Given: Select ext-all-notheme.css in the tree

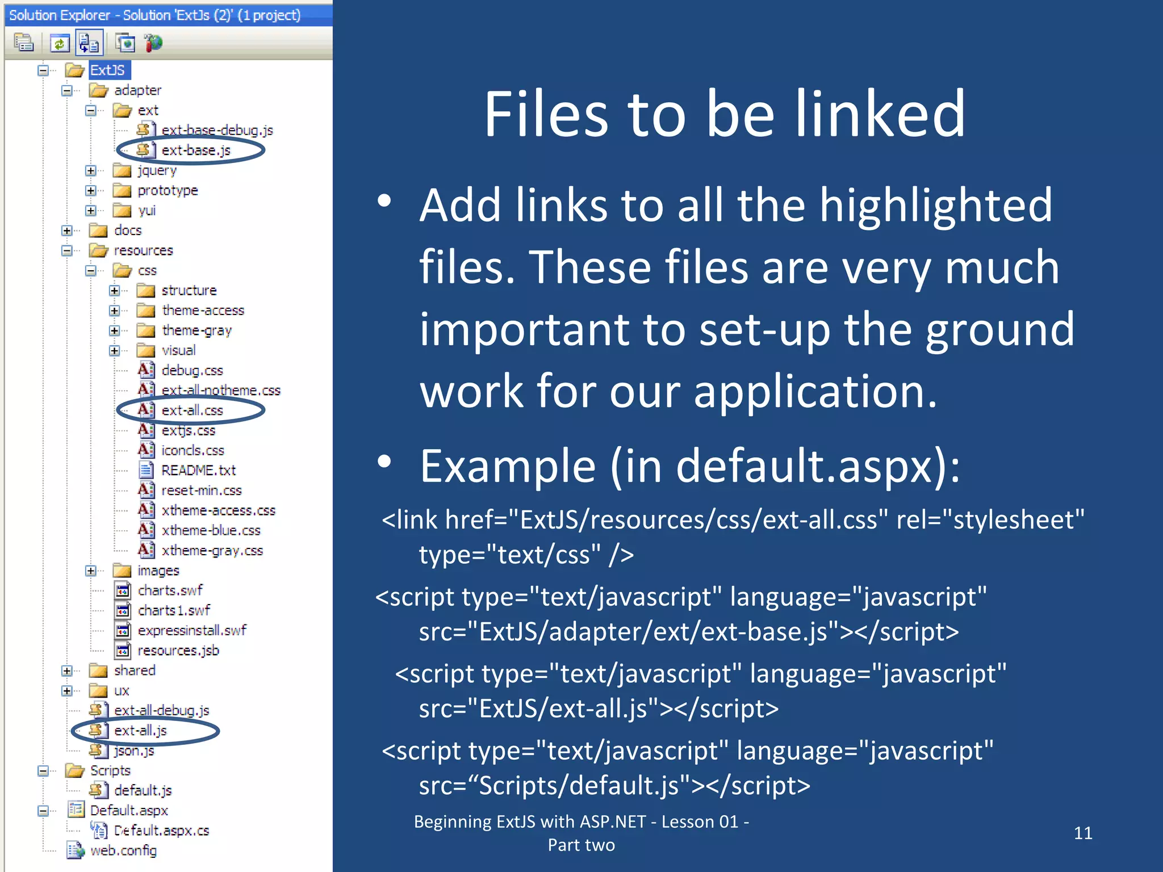Looking at the screenshot, I should click(x=221, y=390).
